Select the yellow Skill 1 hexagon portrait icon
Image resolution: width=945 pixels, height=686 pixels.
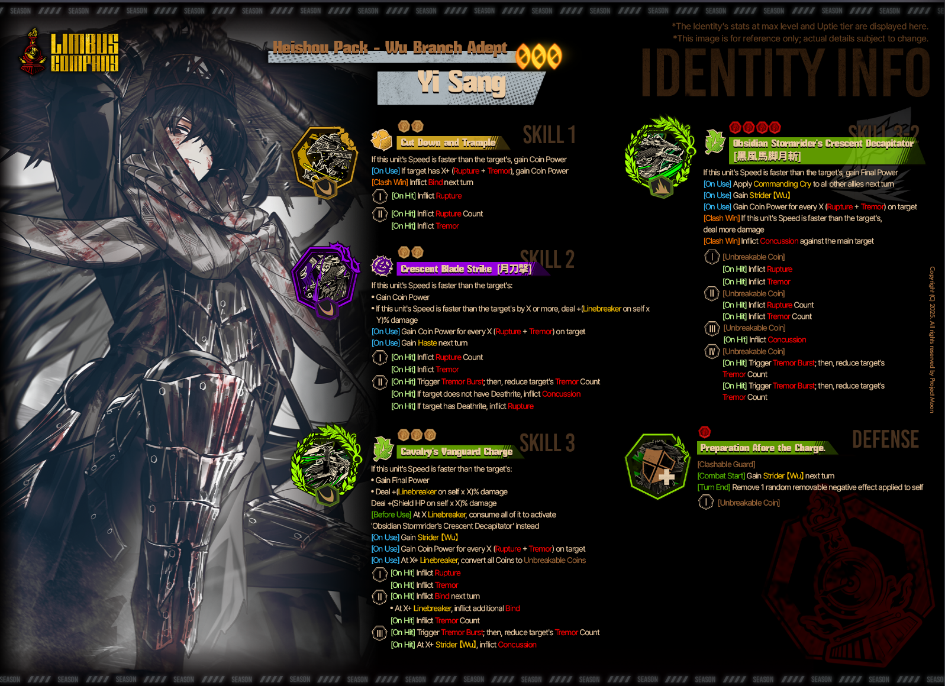click(x=324, y=163)
